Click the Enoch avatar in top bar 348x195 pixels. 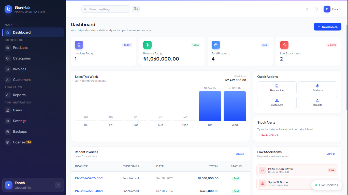coord(327,9)
